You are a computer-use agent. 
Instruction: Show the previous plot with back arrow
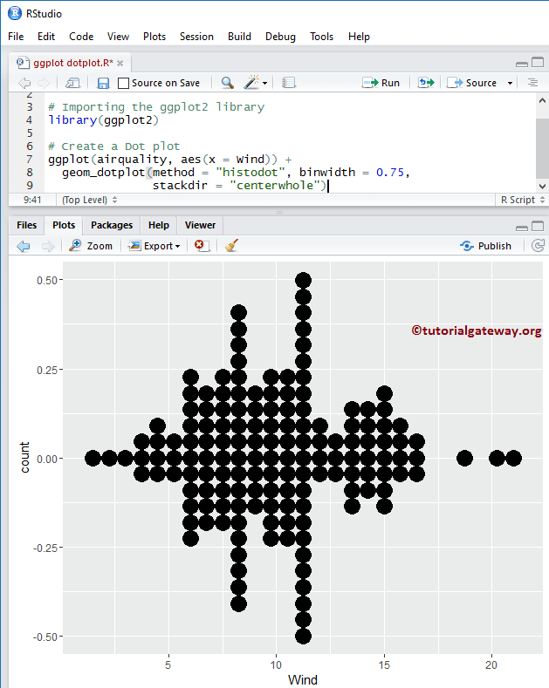[24, 246]
